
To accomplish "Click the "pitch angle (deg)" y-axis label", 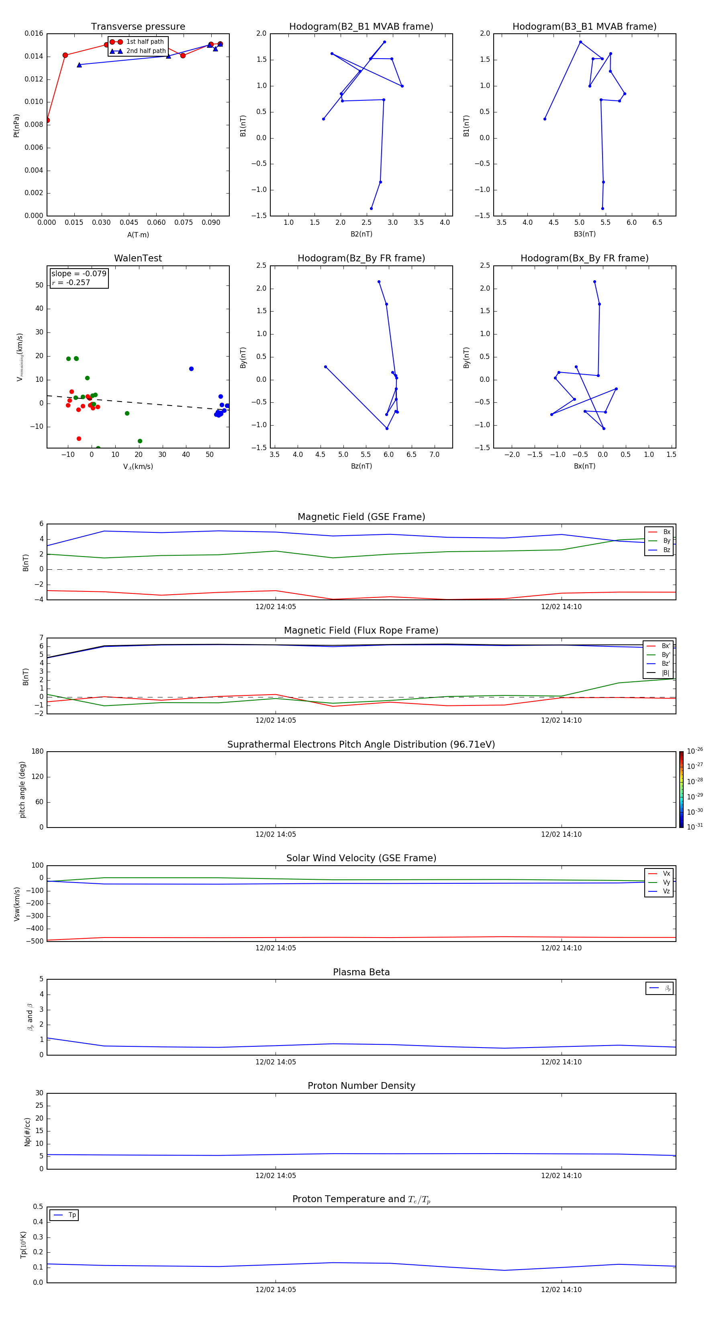I will pyautogui.click(x=22, y=789).
